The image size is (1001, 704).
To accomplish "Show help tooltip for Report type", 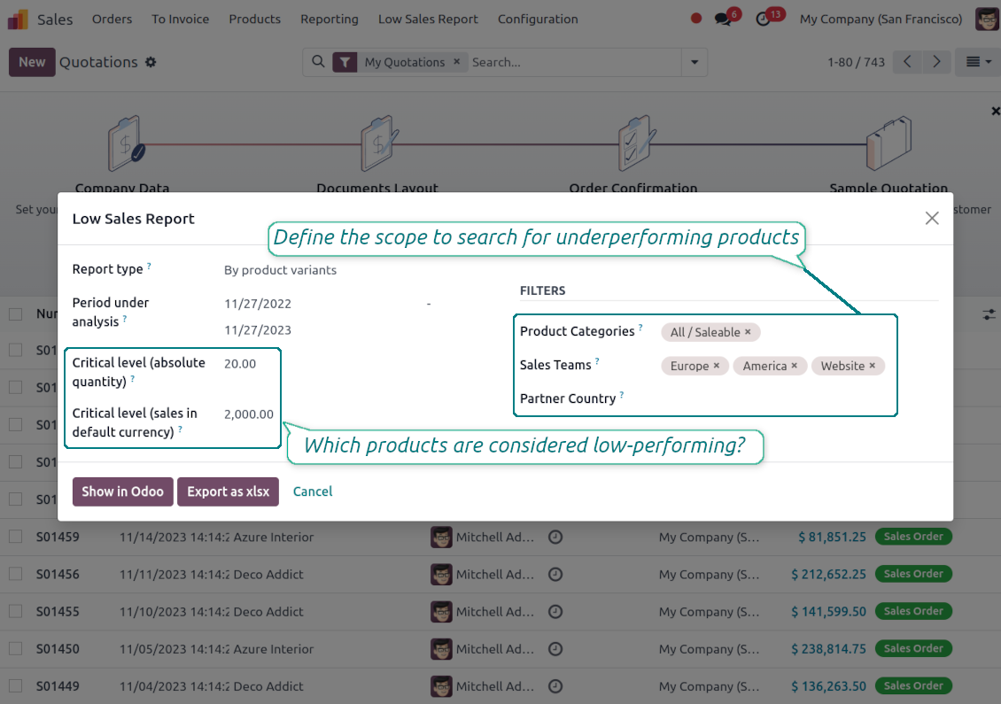I will point(149,267).
